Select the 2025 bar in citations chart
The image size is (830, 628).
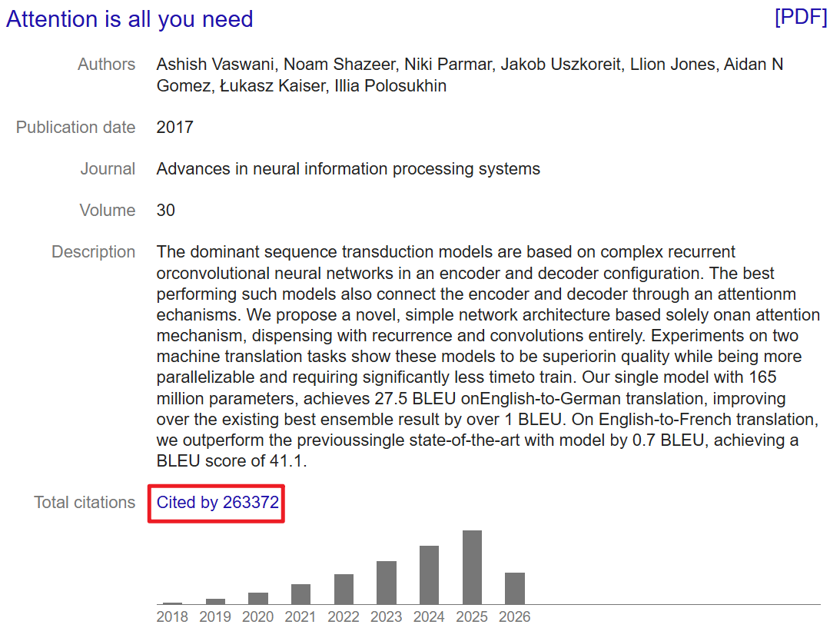[472, 567]
